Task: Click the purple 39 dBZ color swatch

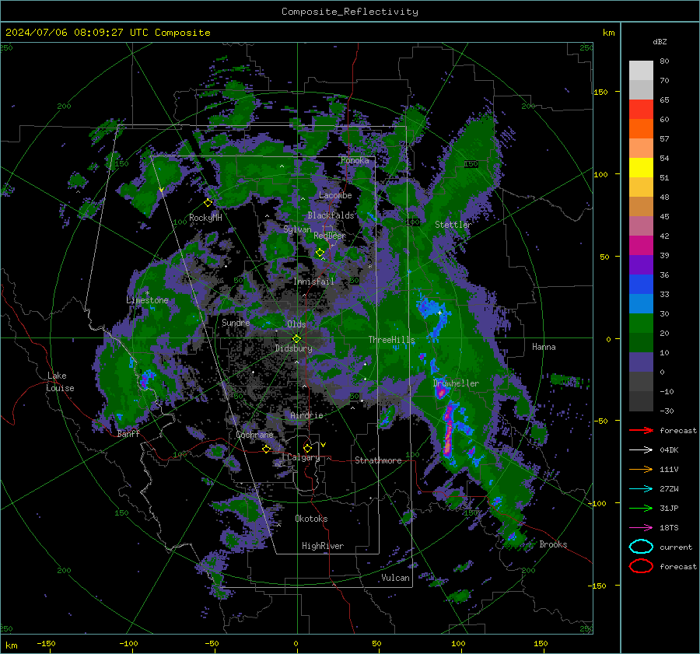Action: pos(641,264)
